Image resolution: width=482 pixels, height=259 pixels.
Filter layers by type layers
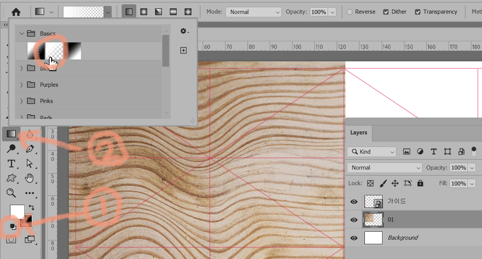click(434, 152)
